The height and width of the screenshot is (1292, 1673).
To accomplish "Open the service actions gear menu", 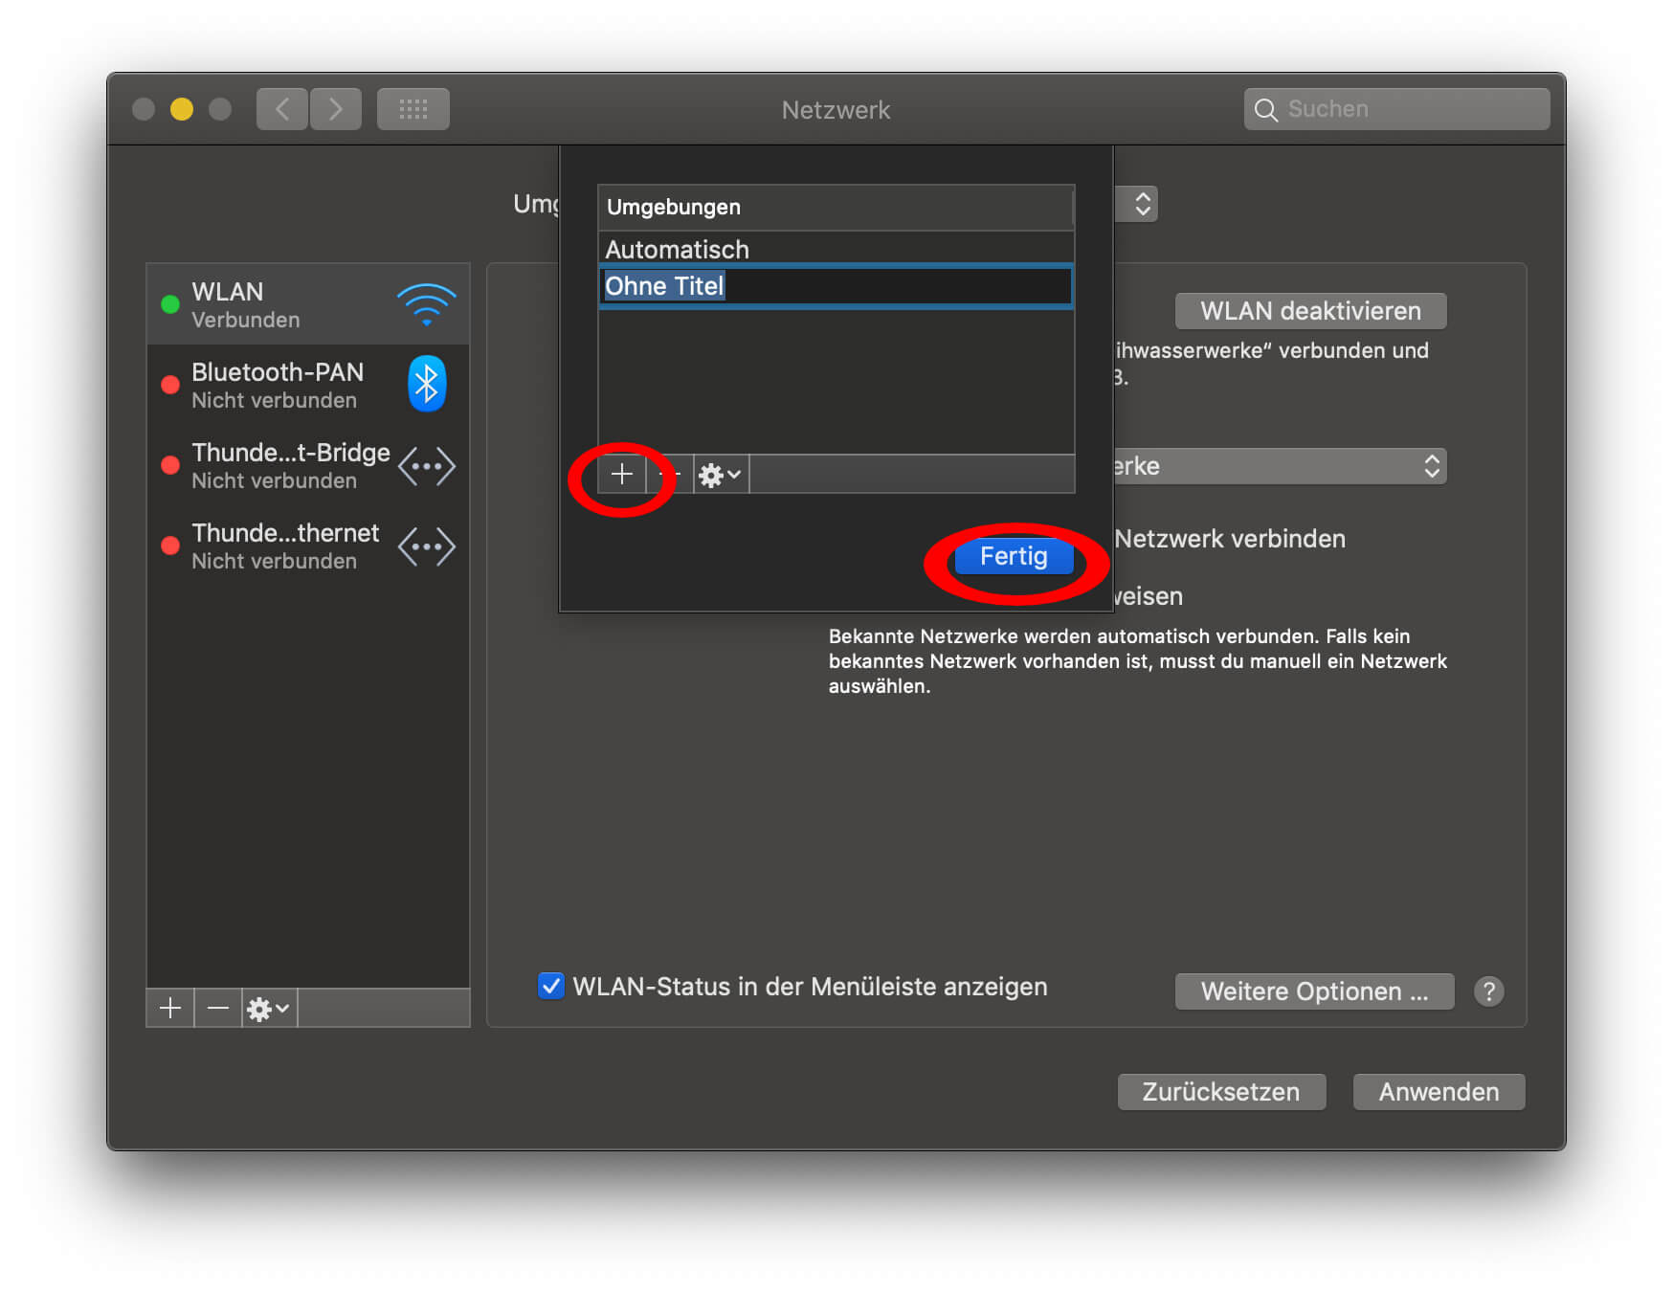I will (x=268, y=1008).
